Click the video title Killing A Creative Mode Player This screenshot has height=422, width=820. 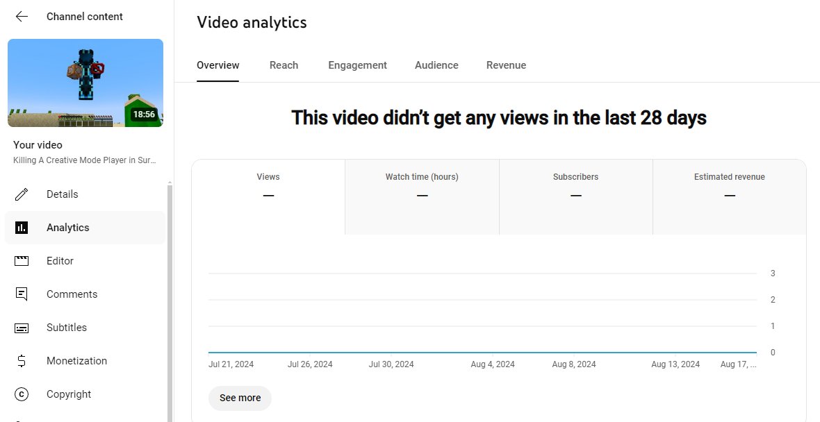(85, 160)
